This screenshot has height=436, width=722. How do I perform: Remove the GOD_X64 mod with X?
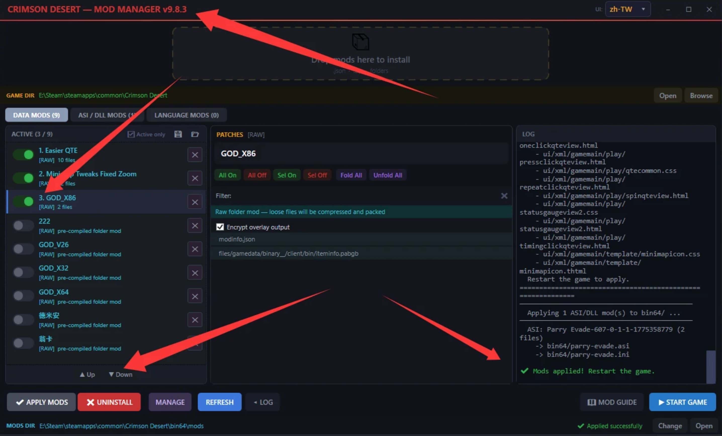[x=195, y=296]
